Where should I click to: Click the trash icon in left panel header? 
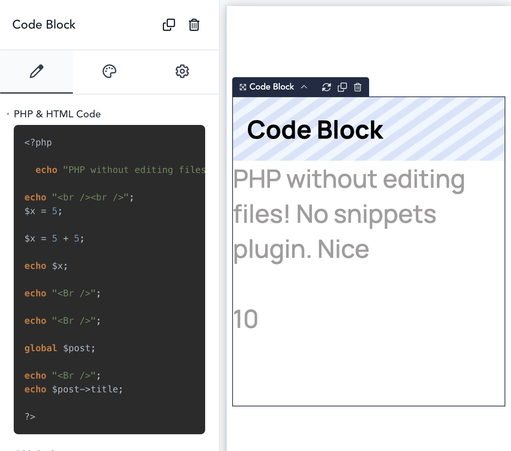[194, 25]
